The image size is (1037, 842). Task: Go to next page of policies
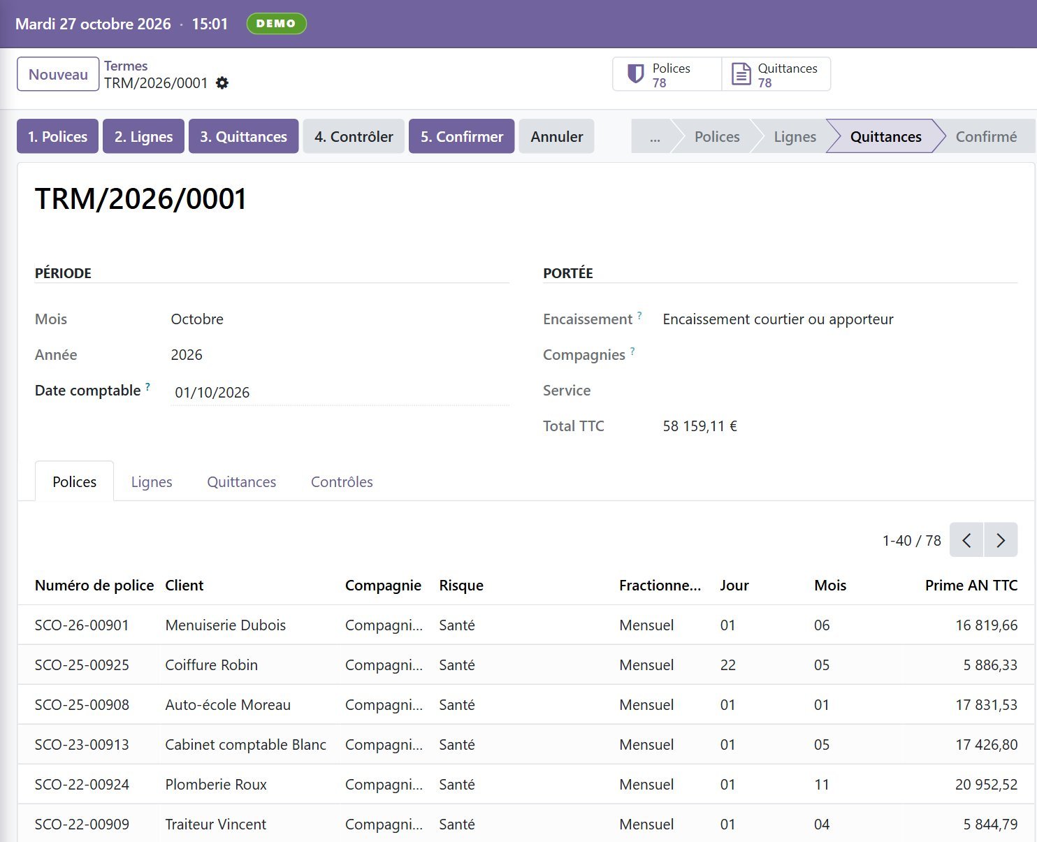[x=1001, y=540]
